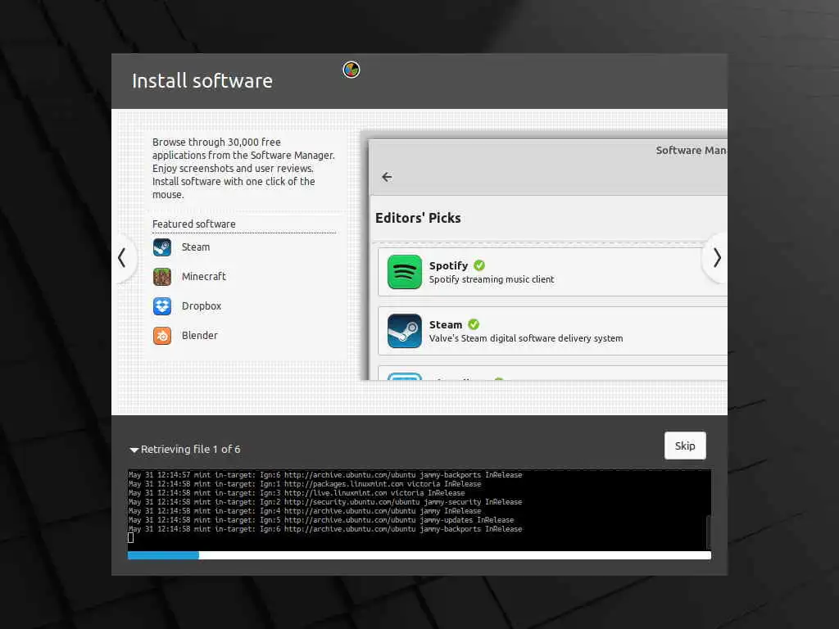
Task: Click the log line with packages.linuxmint.com
Action: (305, 484)
